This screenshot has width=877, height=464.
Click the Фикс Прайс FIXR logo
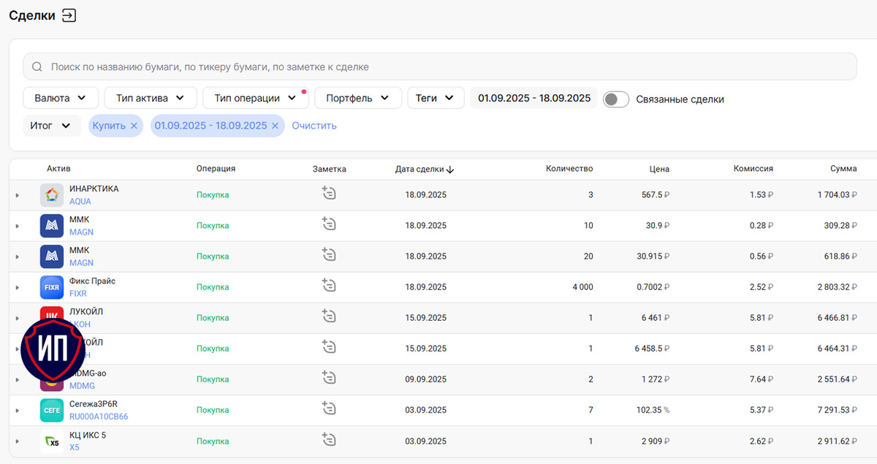[52, 287]
